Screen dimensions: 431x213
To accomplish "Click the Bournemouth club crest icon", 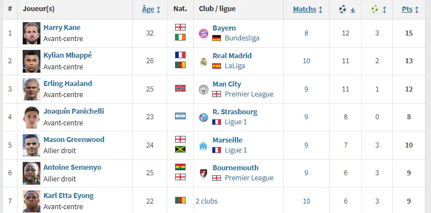I will point(203,174).
